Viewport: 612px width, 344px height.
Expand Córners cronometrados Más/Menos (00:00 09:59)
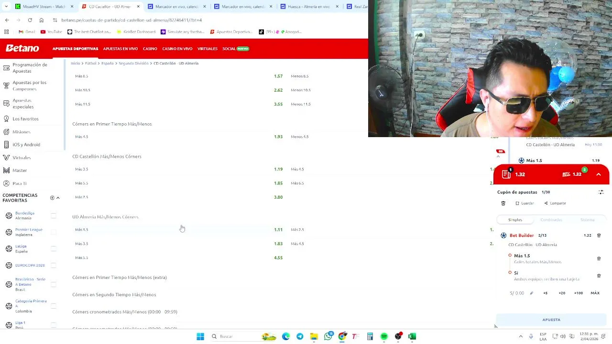(x=125, y=312)
